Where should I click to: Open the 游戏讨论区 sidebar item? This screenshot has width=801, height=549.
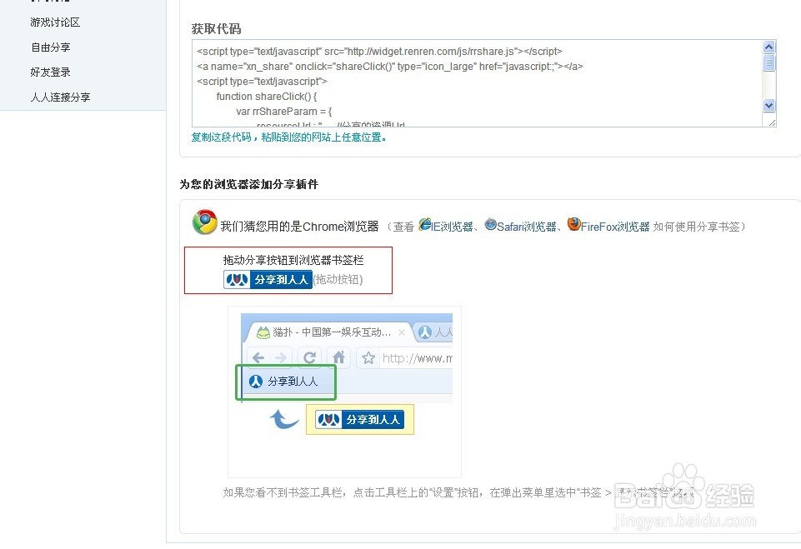pyautogui.click(x=55, y=22)
